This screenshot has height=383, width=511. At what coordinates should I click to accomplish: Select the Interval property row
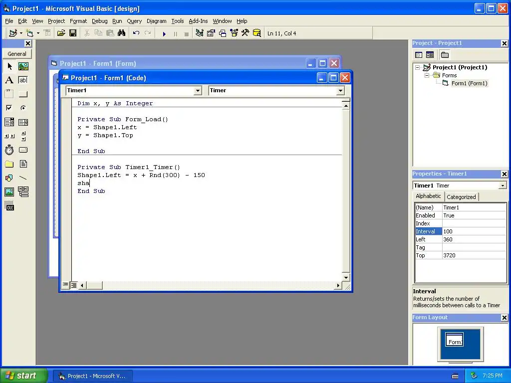click(461, 231)
